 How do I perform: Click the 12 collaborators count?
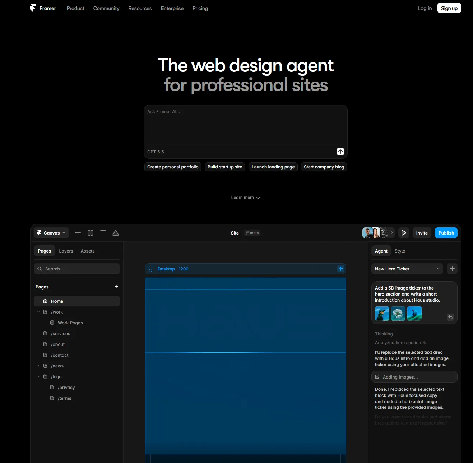pos(391,233)
